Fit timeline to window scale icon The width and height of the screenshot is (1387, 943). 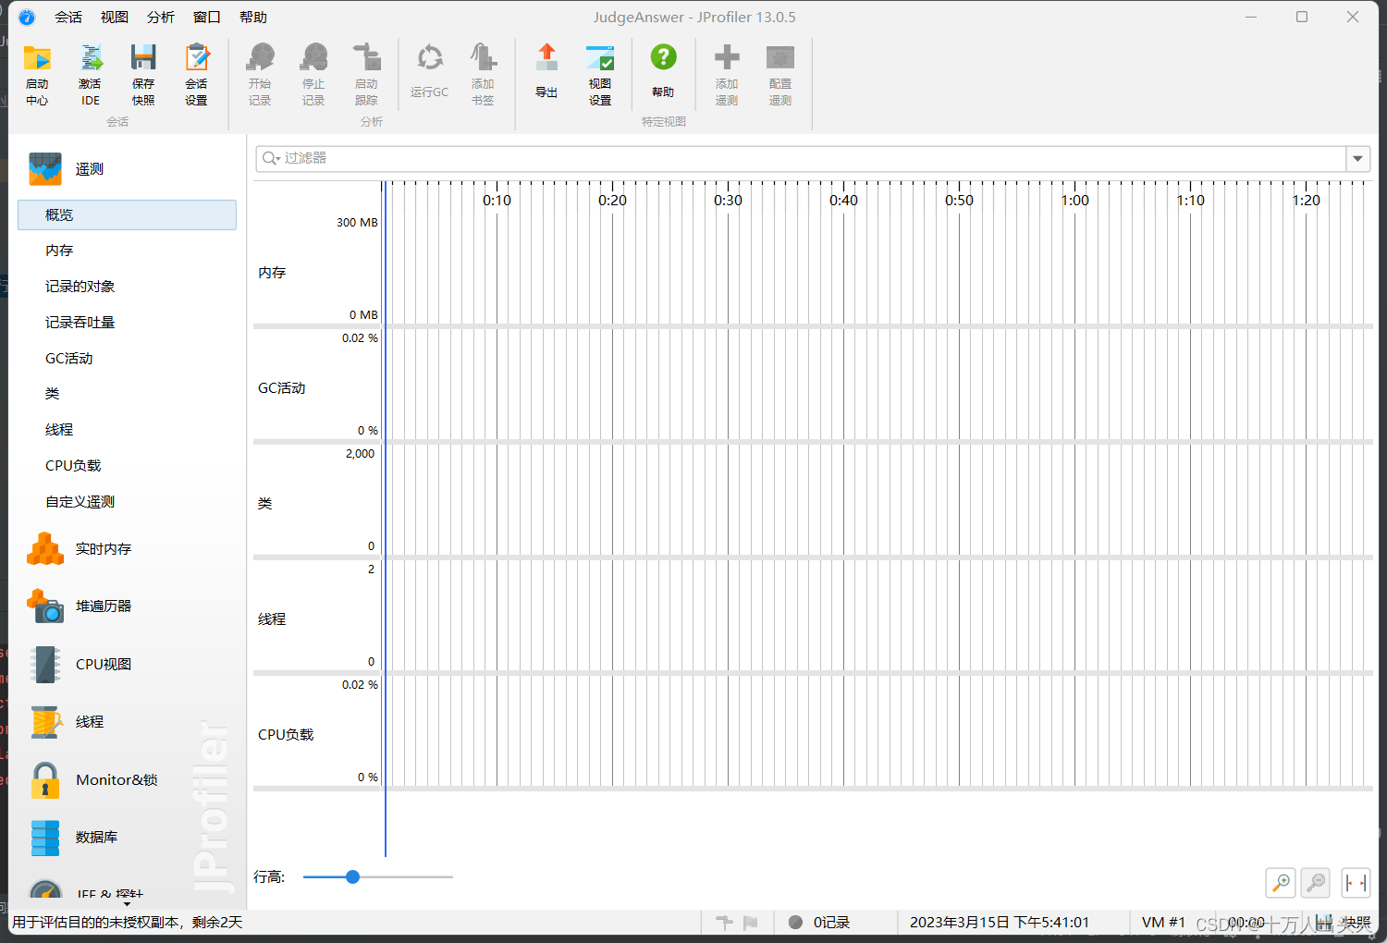(x=1356, y=883)
